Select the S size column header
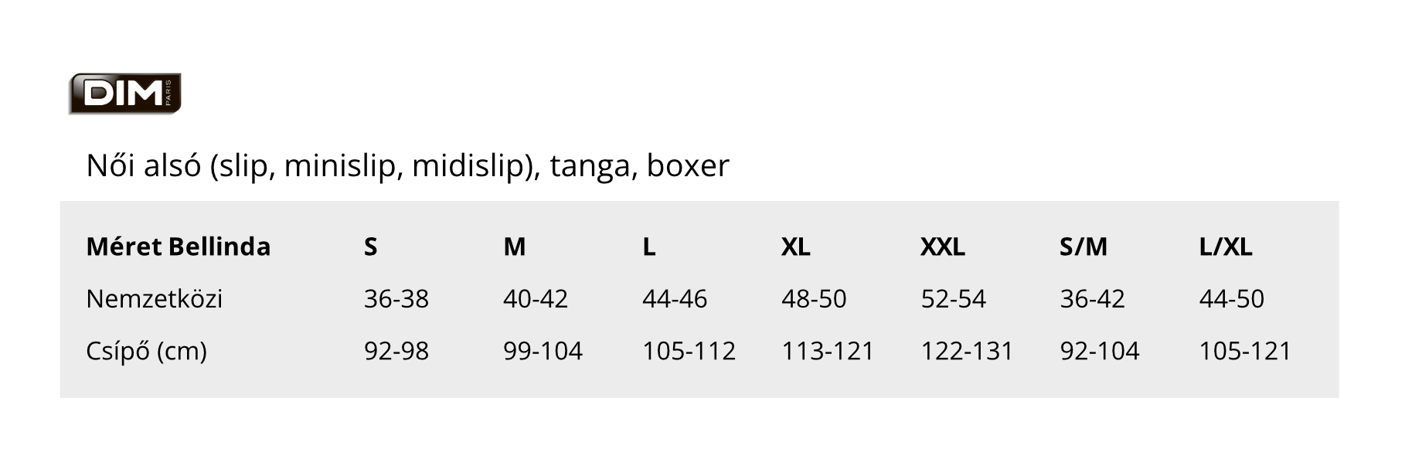Screen dimensions: 1405x456 tap(371, 247)
